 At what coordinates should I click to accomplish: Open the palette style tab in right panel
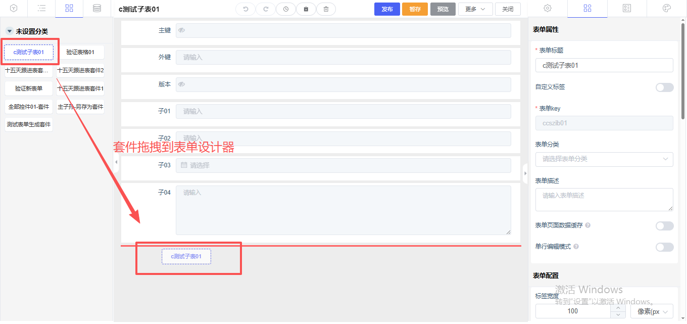(666, 9)
